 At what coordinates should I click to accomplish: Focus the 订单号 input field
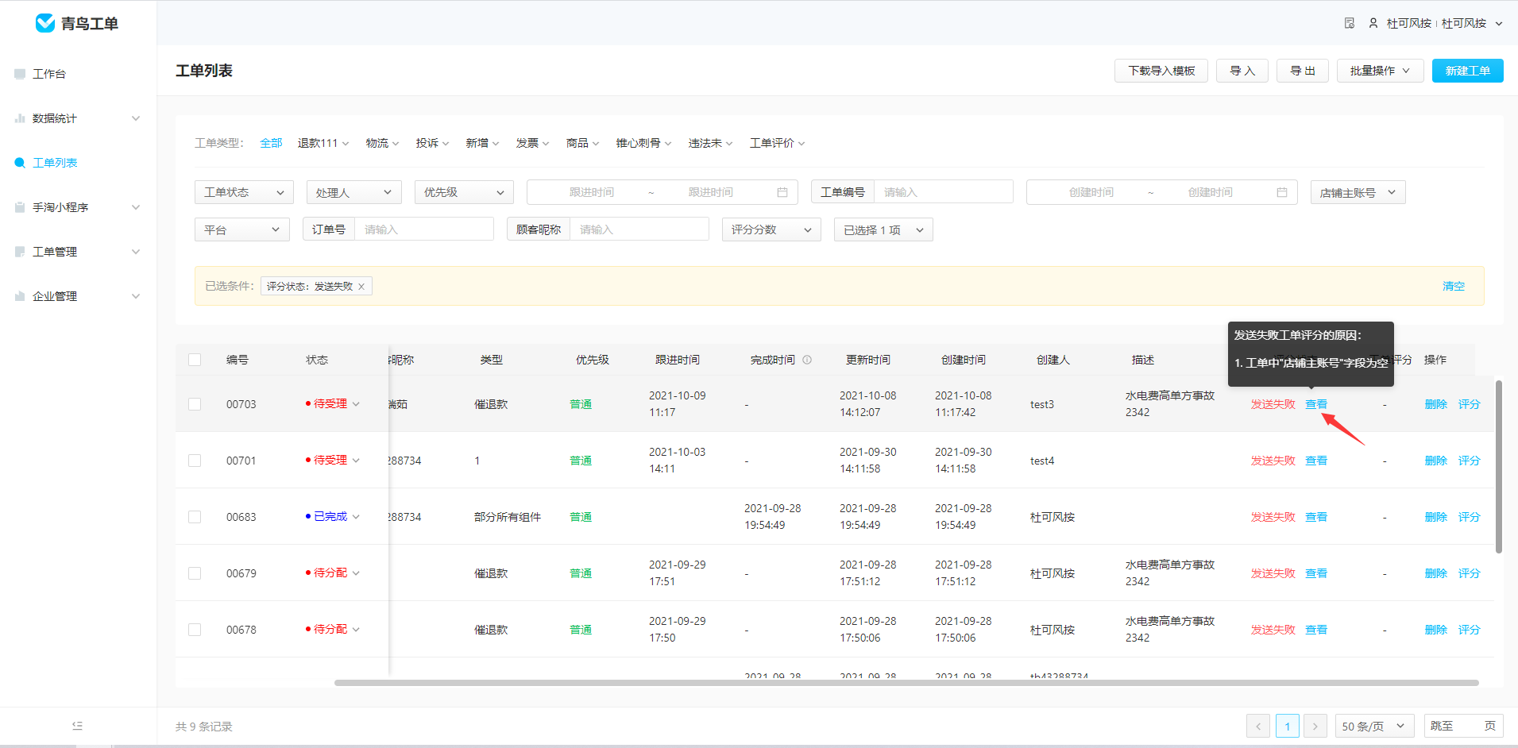(424, 229)
